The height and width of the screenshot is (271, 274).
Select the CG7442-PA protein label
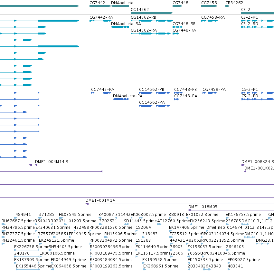pyautogui.click(x=103, y=90)
